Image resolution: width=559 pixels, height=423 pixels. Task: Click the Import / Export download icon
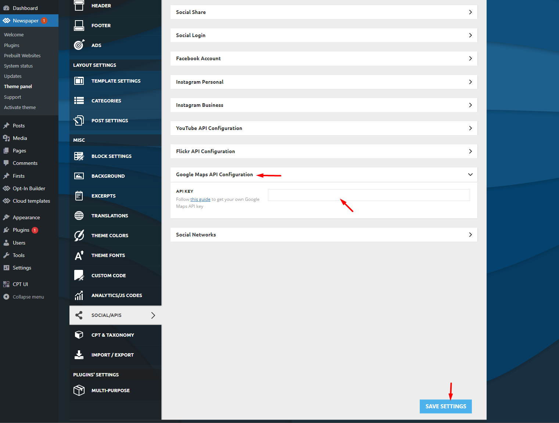coord(79,355)
